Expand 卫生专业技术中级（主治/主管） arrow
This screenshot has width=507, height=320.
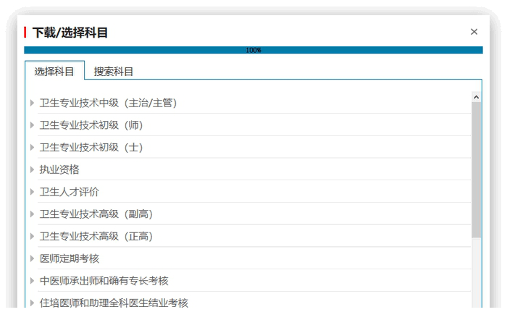tap(32, 103)
